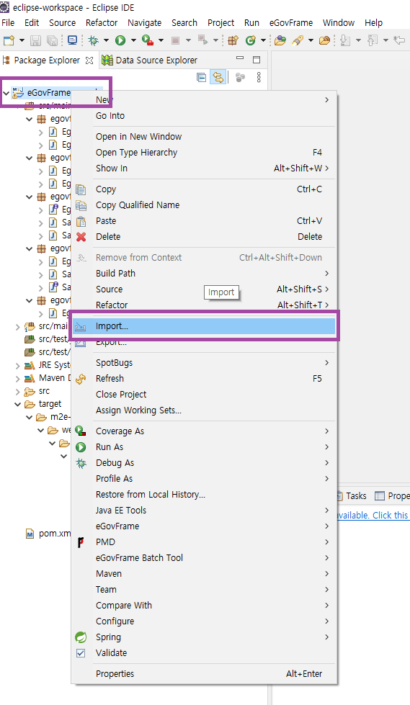Choose Refresh in the context menu

point(204,379)
